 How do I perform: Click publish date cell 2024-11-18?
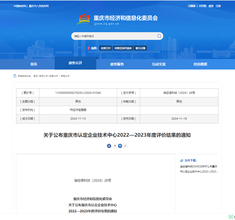[179, 119]
